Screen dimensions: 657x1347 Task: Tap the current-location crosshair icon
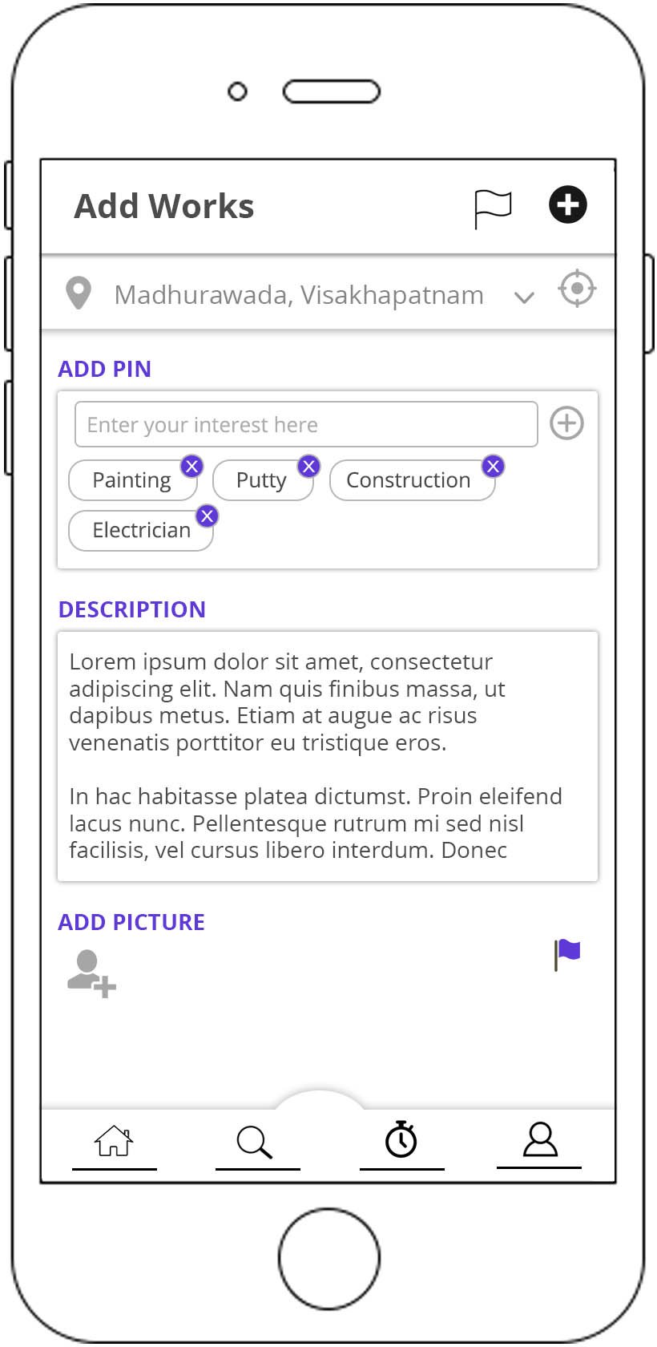pyautogui.click(x=577, y=289)
